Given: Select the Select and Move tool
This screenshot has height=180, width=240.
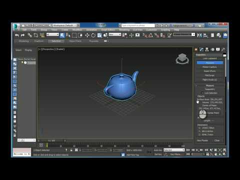Looking at the screenshot, I should point(87,35).
